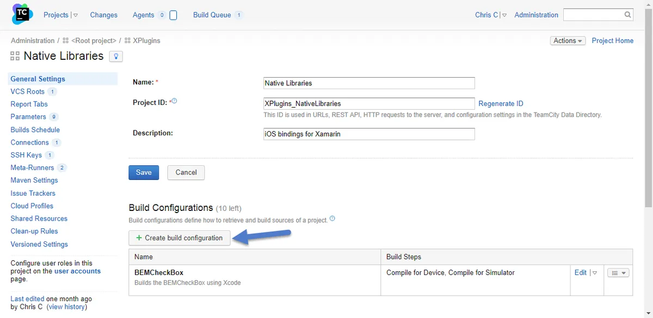Image resolution: width=653 pixels, height=318 pixels.
Task: Click the Regenerate ID link
Action: [501, 103]
